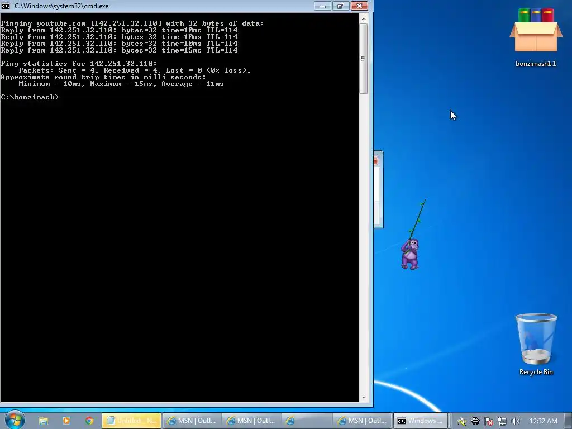Launch Google Chrome from the taskbar
This screenshot has height=429, width=572.
click(x=89, y=421)
